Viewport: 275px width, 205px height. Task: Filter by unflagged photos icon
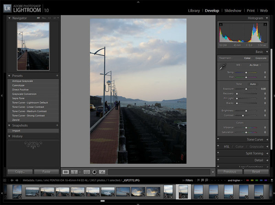[203, 180]
